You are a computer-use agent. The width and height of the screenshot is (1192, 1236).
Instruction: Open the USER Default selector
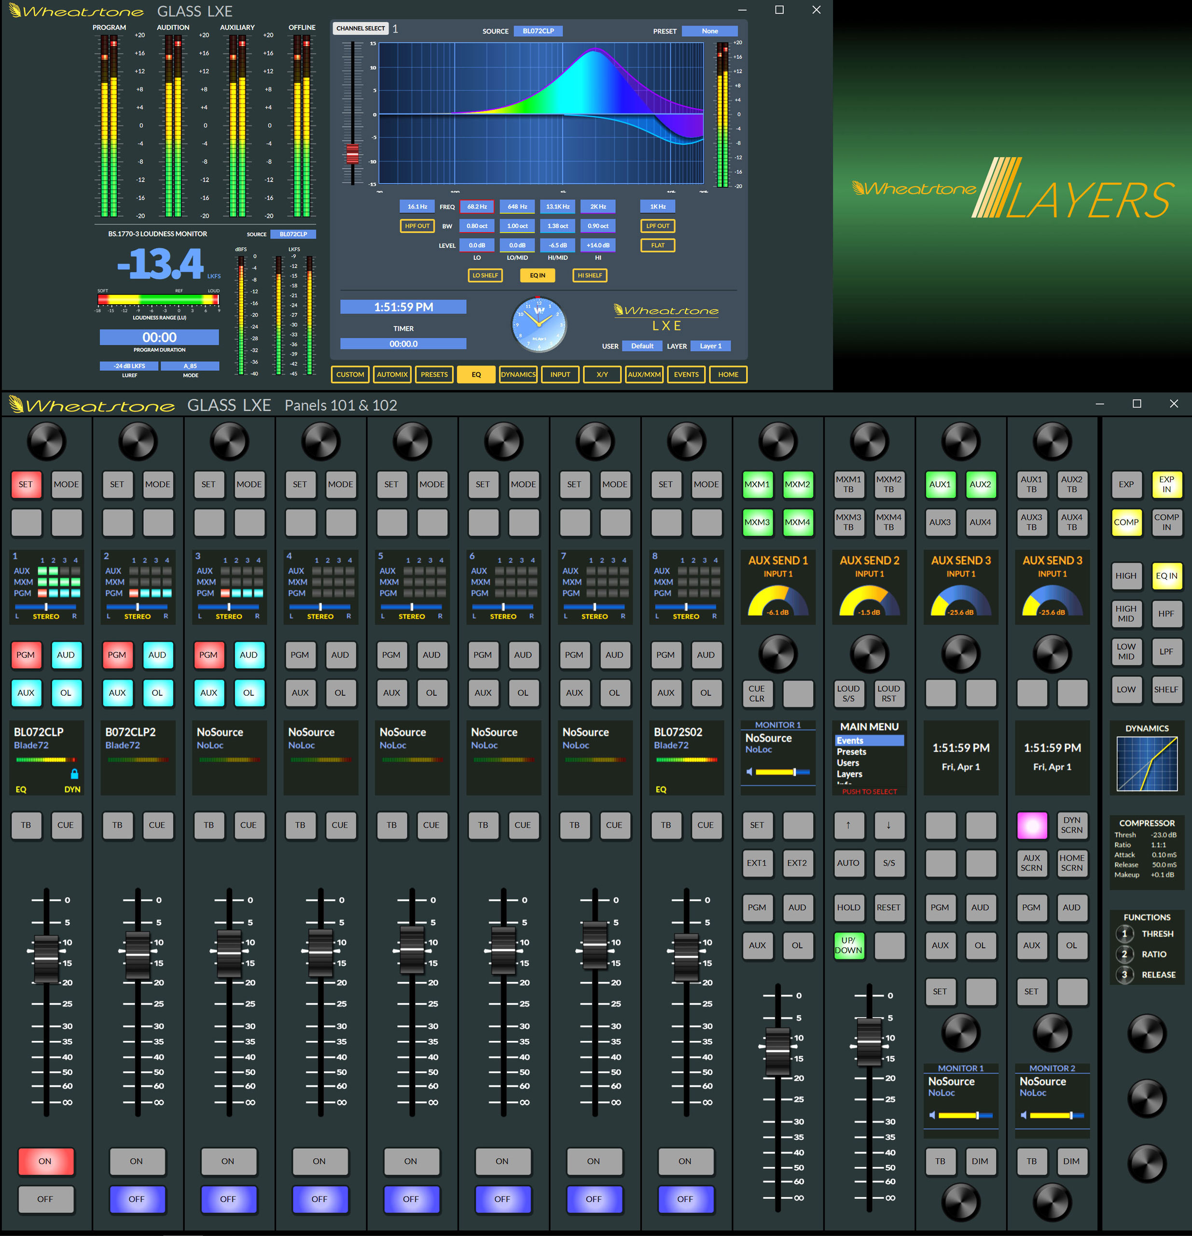pyautogui.click(x=642, y=346)
